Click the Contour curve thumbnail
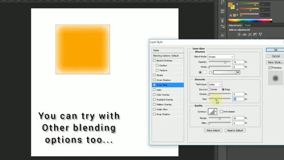The width and height of the screenshot is (284, 160). click(x=211, y=112)
